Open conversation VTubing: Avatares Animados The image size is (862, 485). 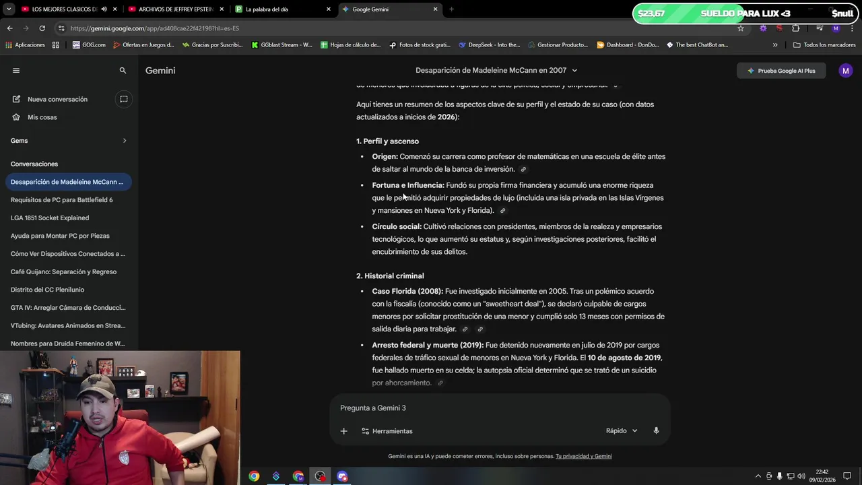tap(68, 325)
